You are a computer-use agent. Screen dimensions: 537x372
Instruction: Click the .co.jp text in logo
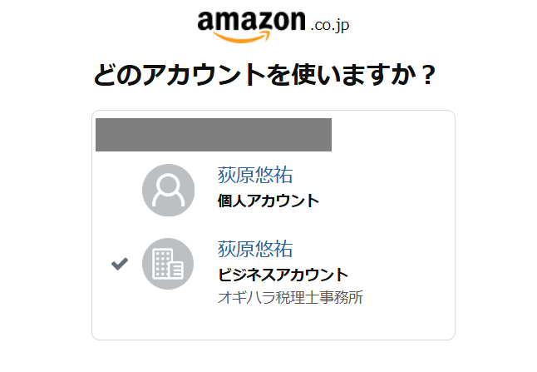329,25
